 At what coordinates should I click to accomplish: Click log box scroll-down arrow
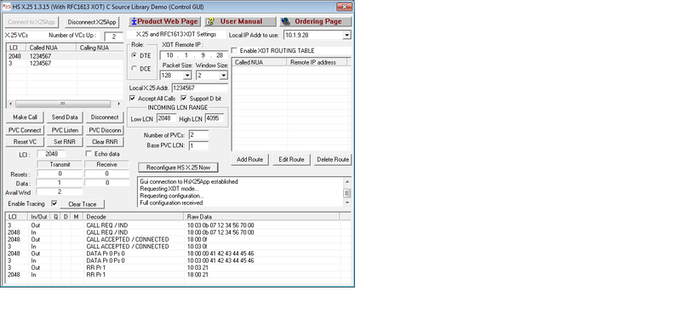coord(347,203)
